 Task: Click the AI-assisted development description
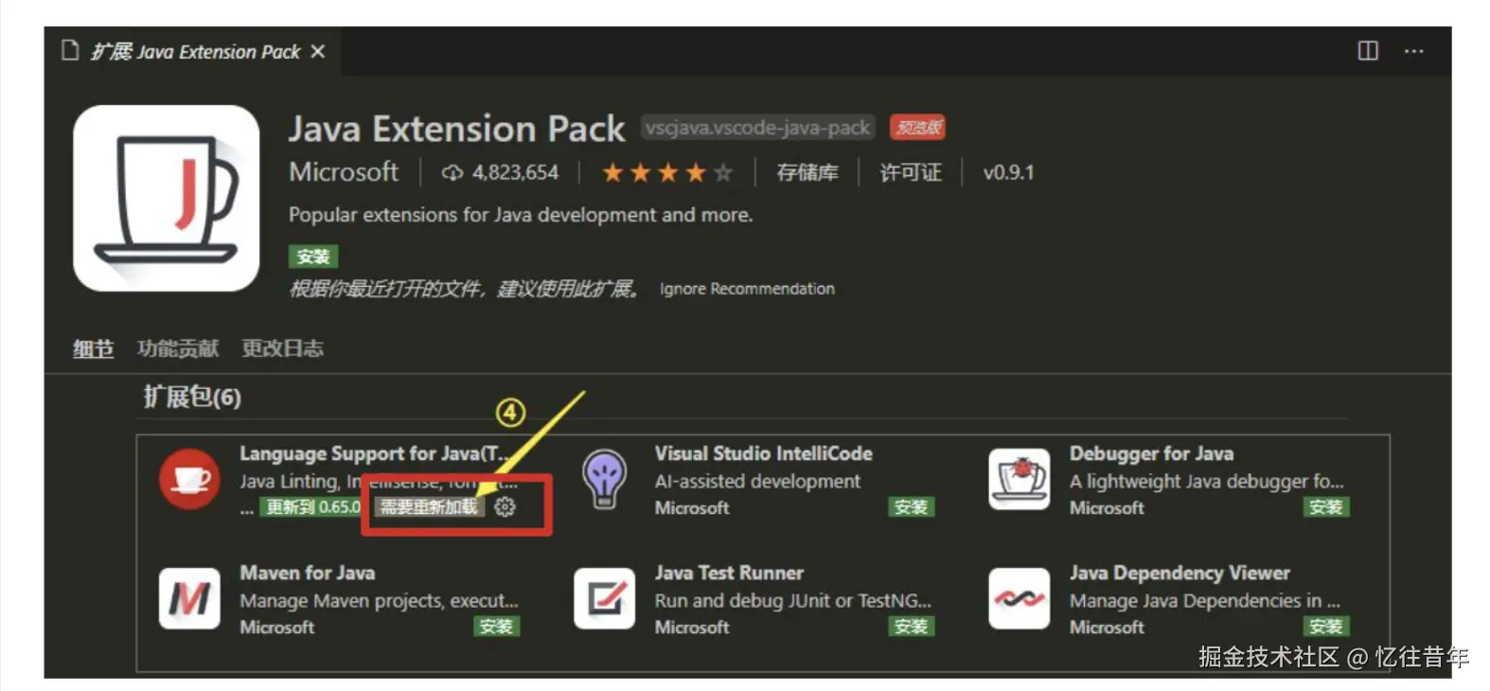point(757,481)
